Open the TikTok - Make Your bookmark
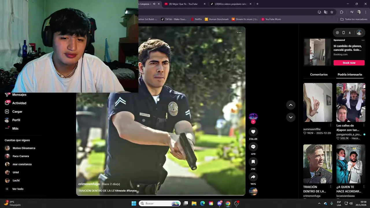Screen dimensions: 370x208 tap(173, 19)
